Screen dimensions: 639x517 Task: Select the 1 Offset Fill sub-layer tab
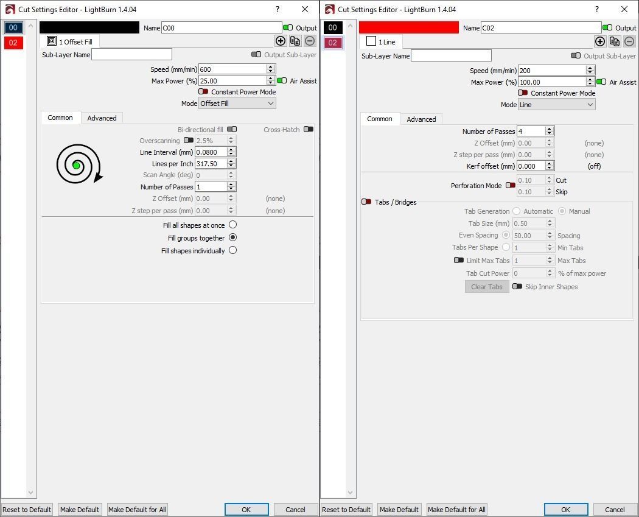pos(69,41)
